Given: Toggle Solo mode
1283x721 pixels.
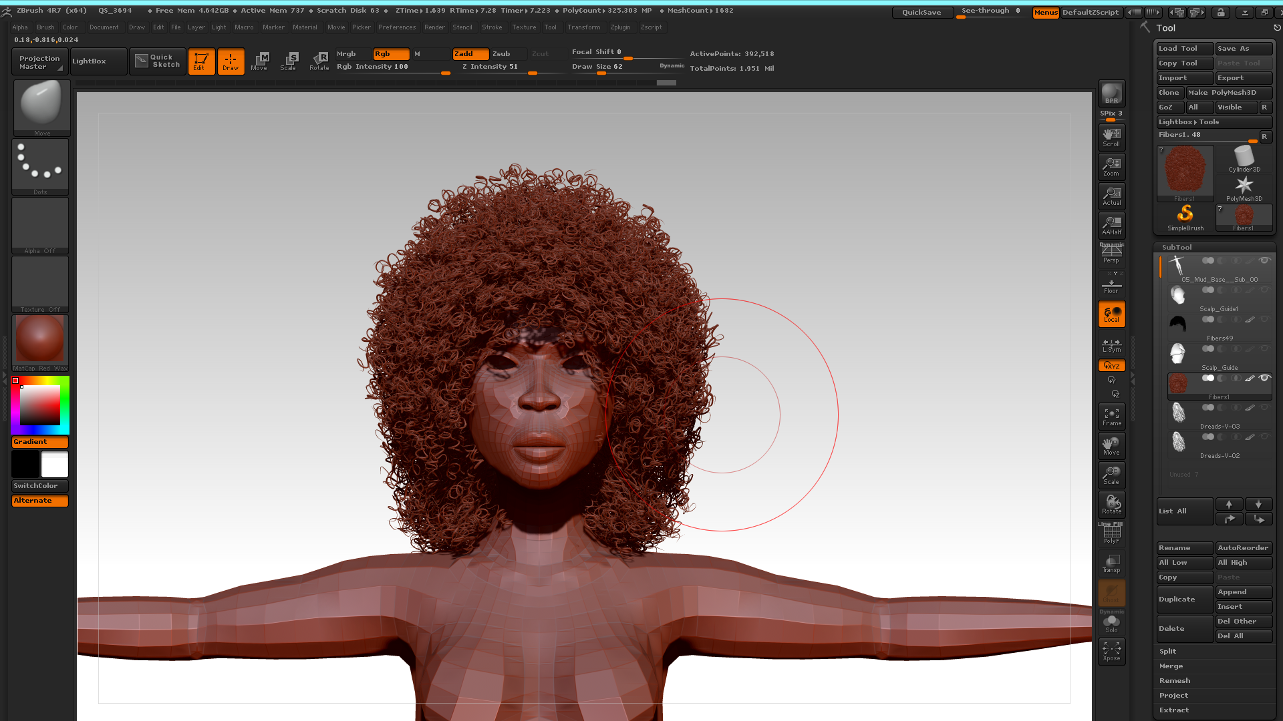Looking at the screenshot, I should [x=1111, y=624].
